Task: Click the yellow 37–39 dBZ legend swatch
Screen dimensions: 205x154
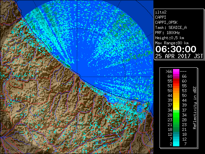Action: [x=176, y=105]
